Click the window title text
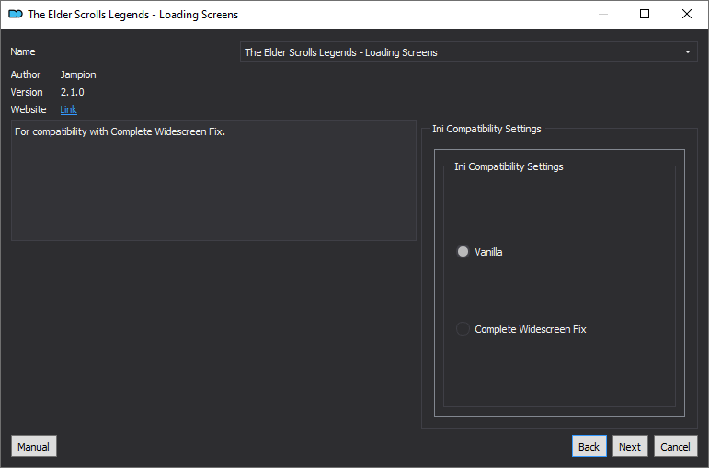Image resolution: width=709 pixels, height=468 pixels. [133, 15]
